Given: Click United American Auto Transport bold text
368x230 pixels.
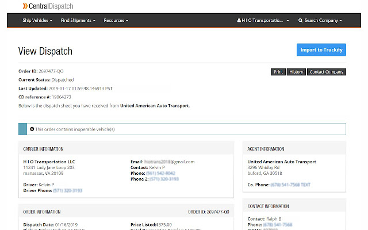Looking at the screenshot, I should [x=155, y=106].
